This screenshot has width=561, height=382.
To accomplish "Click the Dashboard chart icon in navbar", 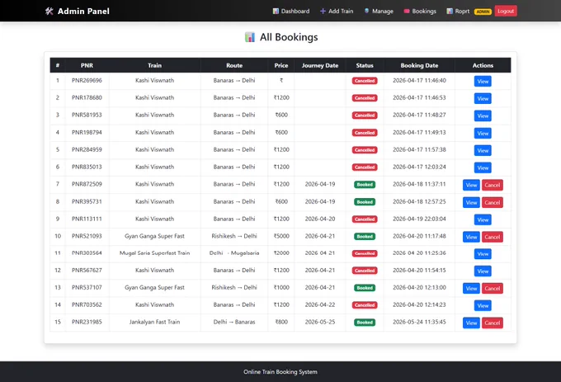I will [276, 11].
